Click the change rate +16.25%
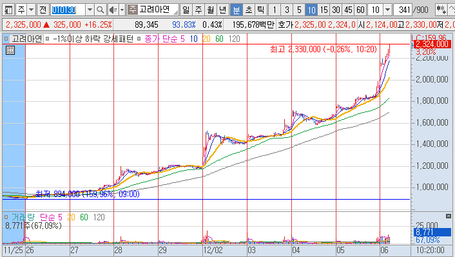 pos(98,24)
